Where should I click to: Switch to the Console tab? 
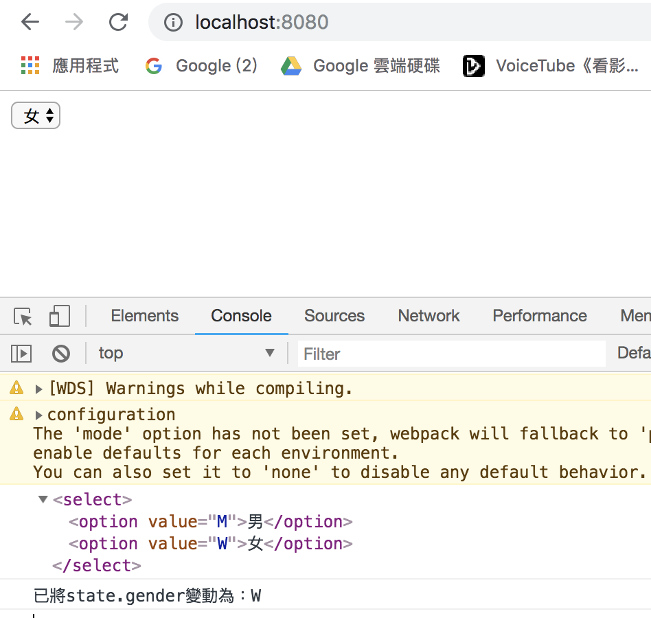tap(241, 316)
